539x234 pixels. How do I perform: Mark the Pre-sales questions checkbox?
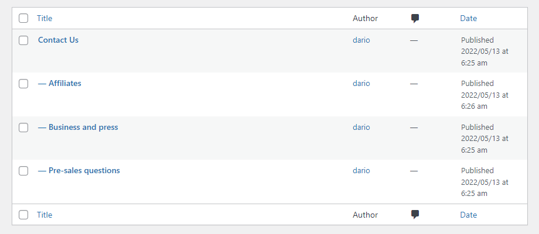coord(23,171)
